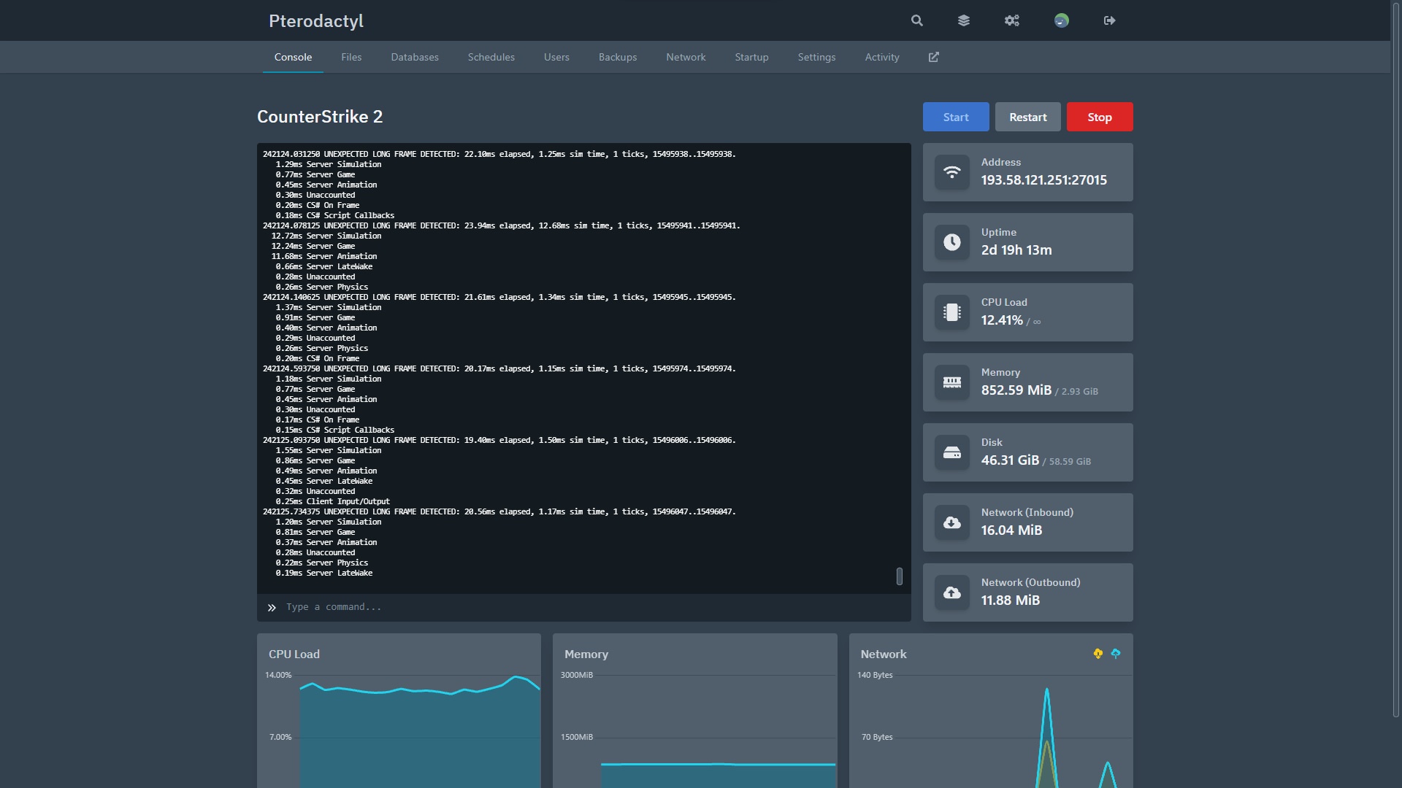Screen dimensions: 1402x788
Task: Click the console scrollbar thumb
Action: pyautogui.click(x=900, y=576)
